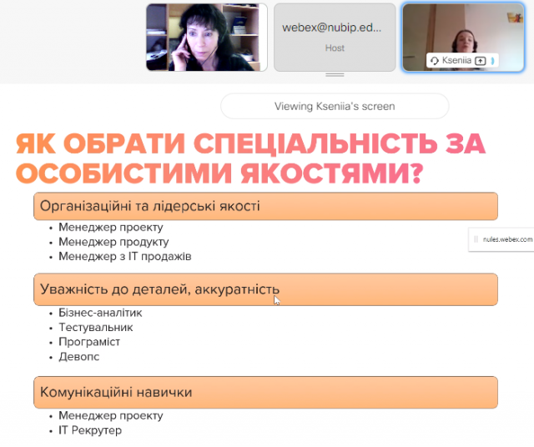Click the "ЯК ОБРАТИ СПЕЦІАЛЬНІСТЬ ЗА" heading line
Screen dimensions: 534x447
[250, 143]
